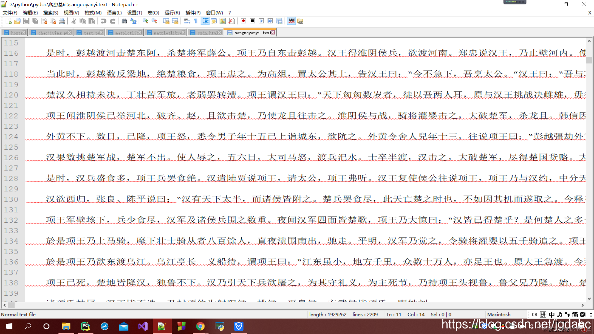Toggle spell check ABC button

pos(291,21)
